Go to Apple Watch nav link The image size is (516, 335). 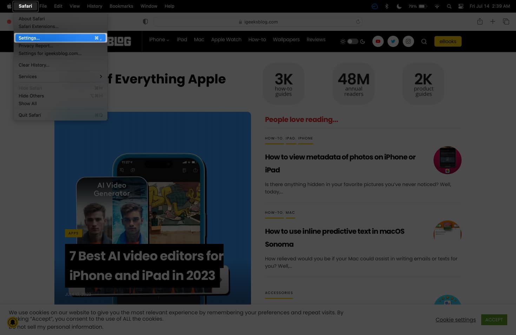pos(226,40)
